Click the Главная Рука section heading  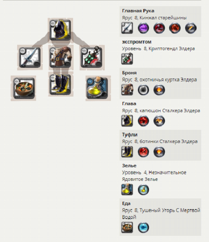click(x=138, y=11)
